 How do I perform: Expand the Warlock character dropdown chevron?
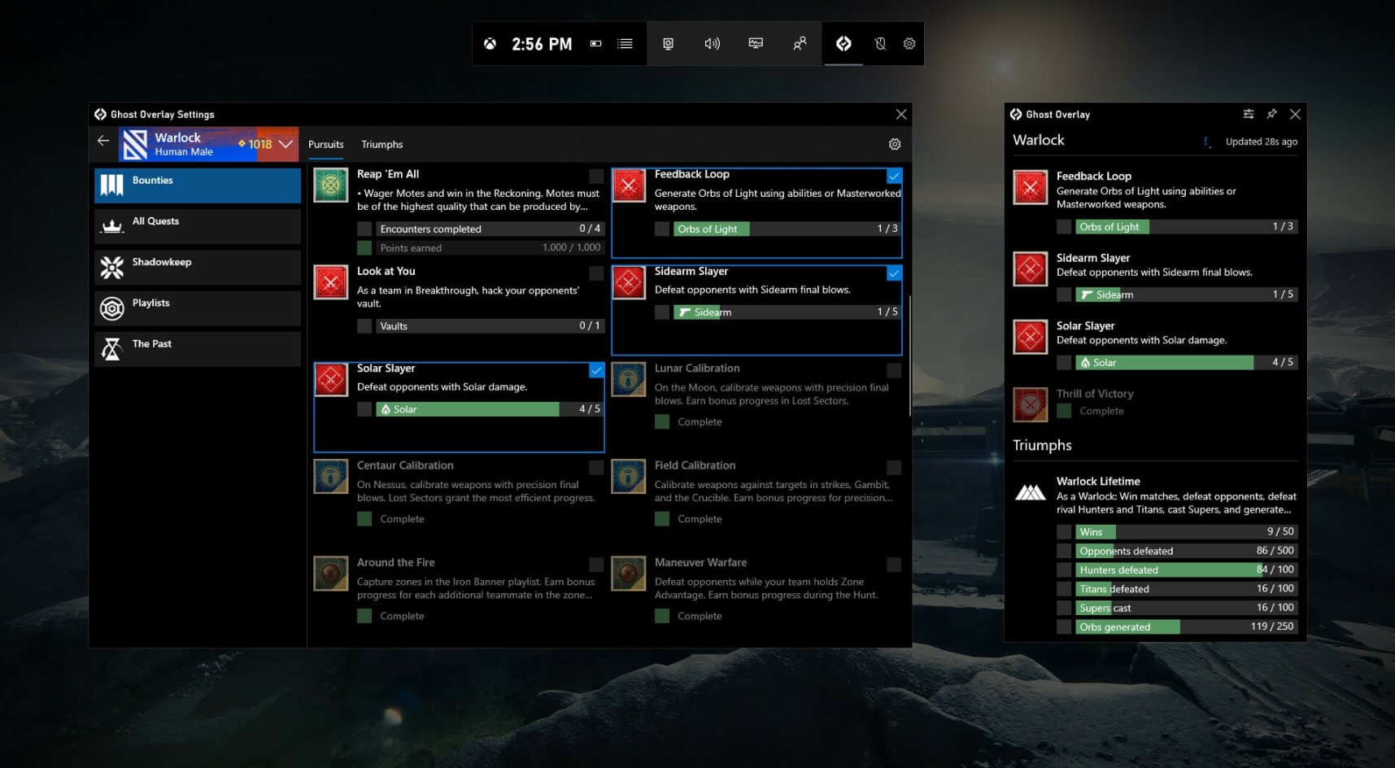pos(286,144)
